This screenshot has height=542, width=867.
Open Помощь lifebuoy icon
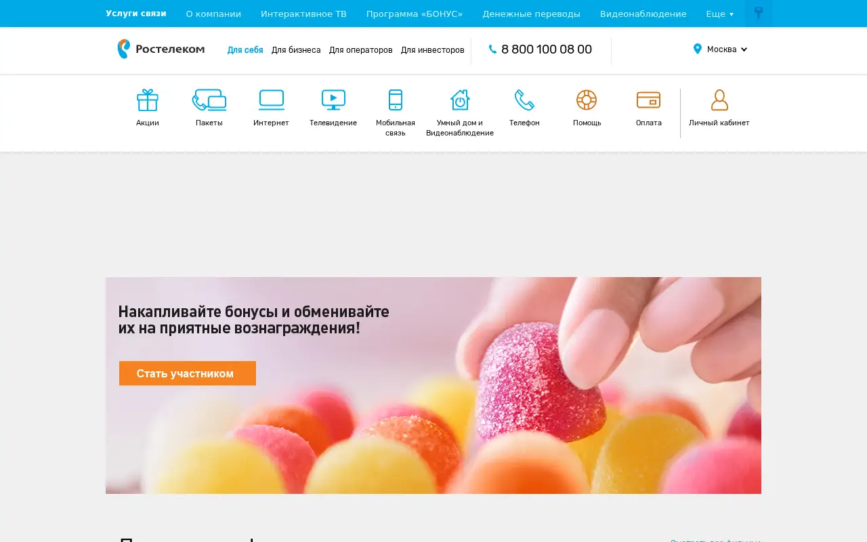click(x=587, y=100)
